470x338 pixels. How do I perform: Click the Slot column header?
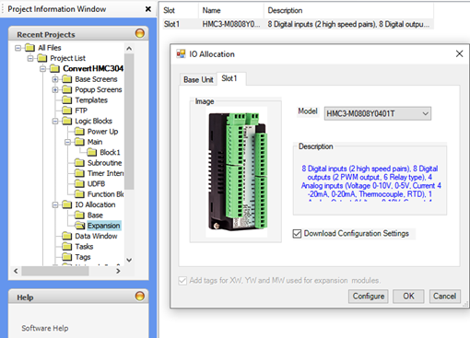180,10
